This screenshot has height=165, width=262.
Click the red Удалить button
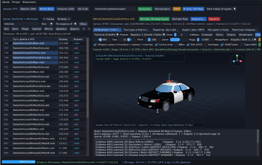[x=214, y=19]
